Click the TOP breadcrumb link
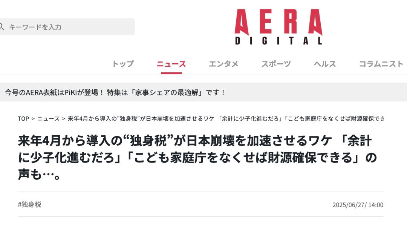This screenshot has height=225, width=407. tap(23, 119)
